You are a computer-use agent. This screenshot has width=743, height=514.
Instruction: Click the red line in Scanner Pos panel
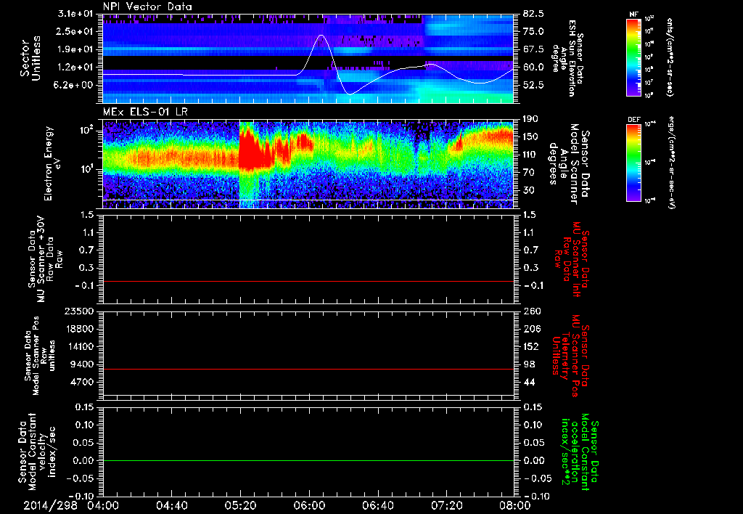(308, 369)
